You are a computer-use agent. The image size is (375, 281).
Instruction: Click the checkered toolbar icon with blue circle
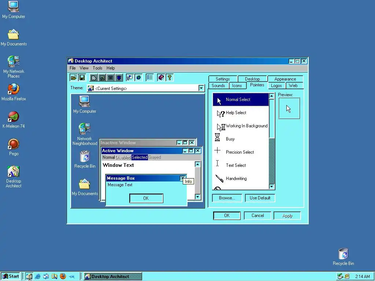(x=119, y=78)
